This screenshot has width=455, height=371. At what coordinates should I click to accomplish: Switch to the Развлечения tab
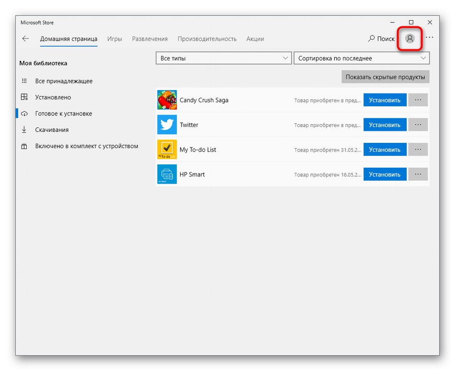(x=150, y=39)
